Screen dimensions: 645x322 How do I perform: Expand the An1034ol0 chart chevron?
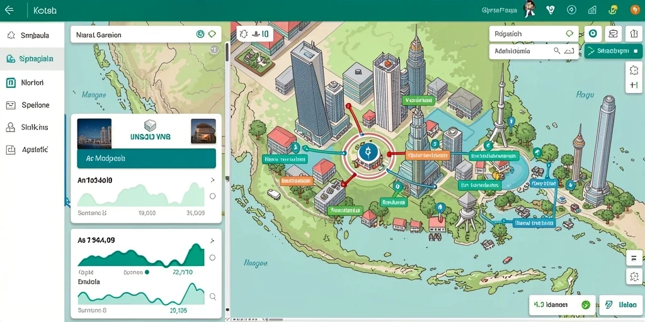(213, 180)
